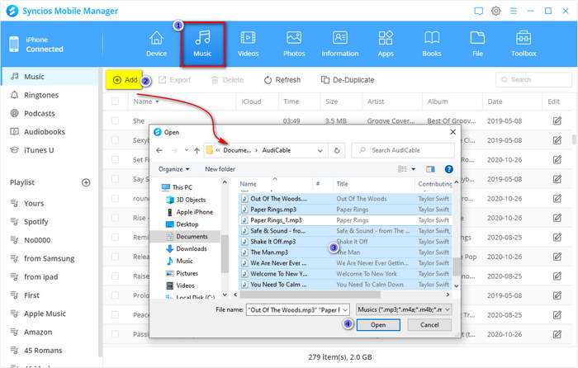Refresh the music list

282,80
